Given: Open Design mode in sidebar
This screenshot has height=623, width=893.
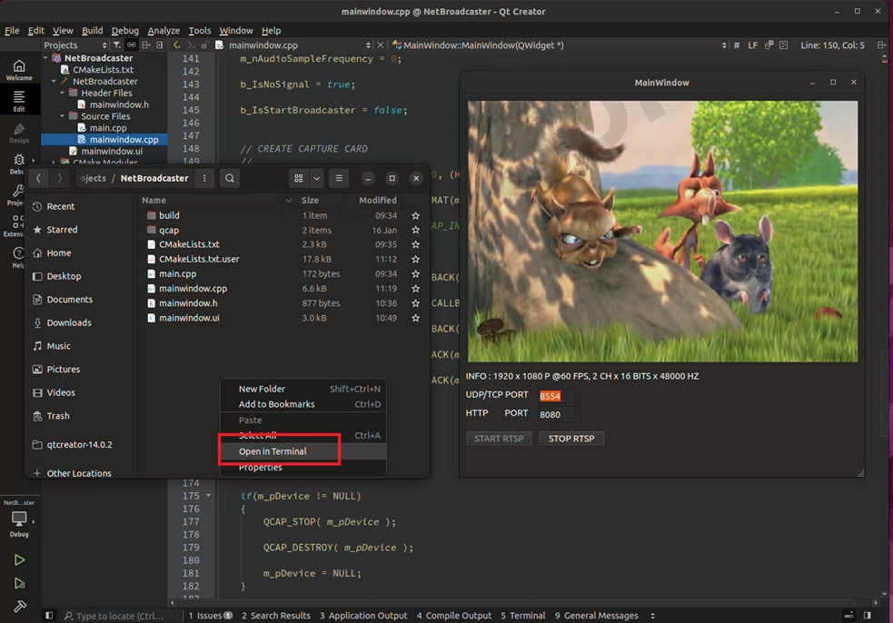Looking at the screenshot, I should (19, 133).
